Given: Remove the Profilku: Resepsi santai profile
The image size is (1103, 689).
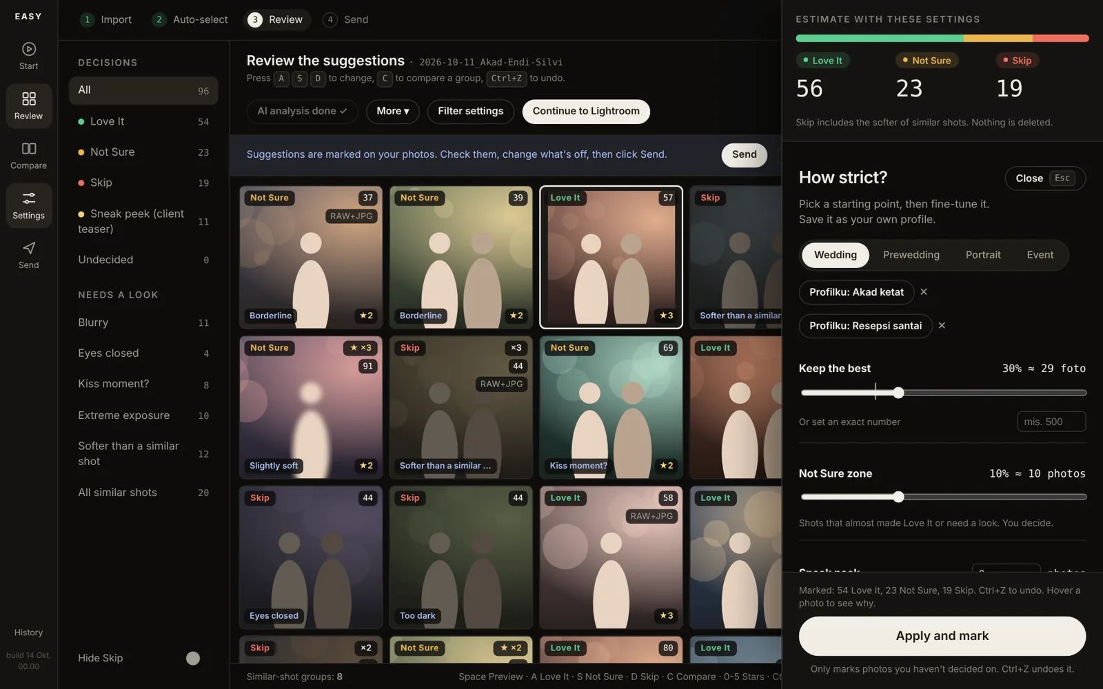Looking at the screenshot, I should coord(942,326).
